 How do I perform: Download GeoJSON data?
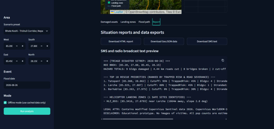164,41
